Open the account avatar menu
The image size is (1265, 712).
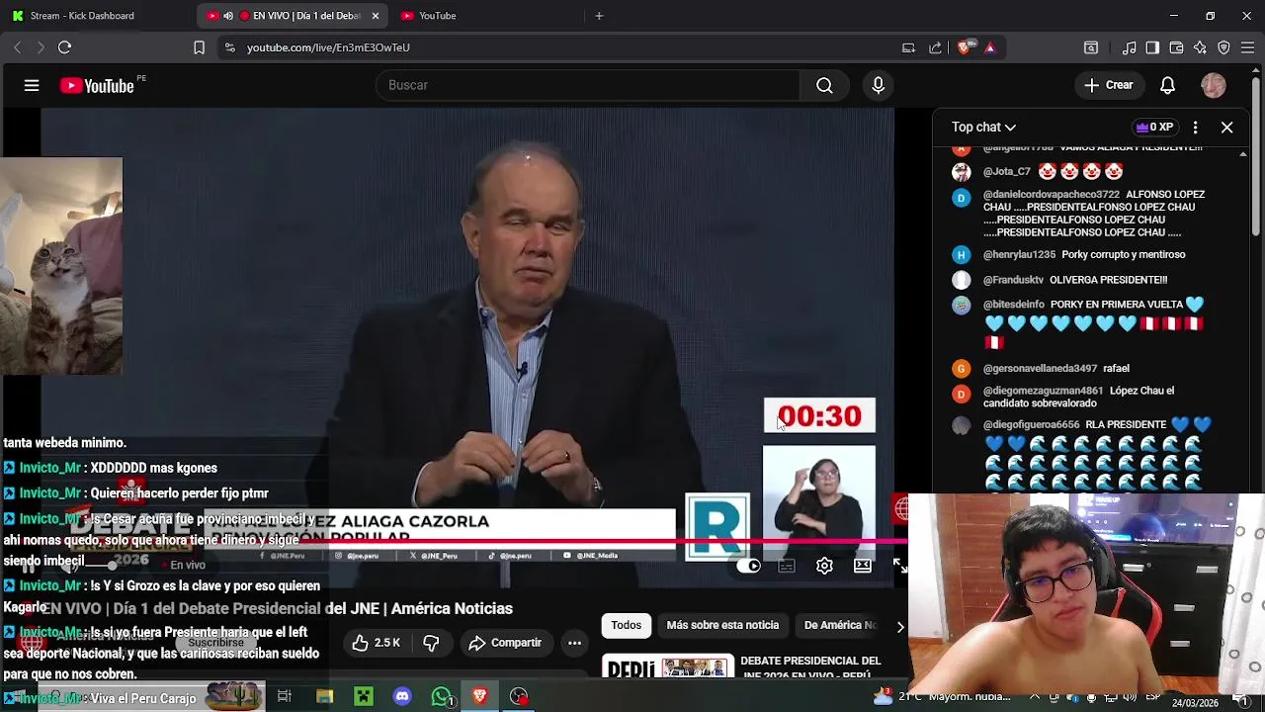(x=1213, y=85)
